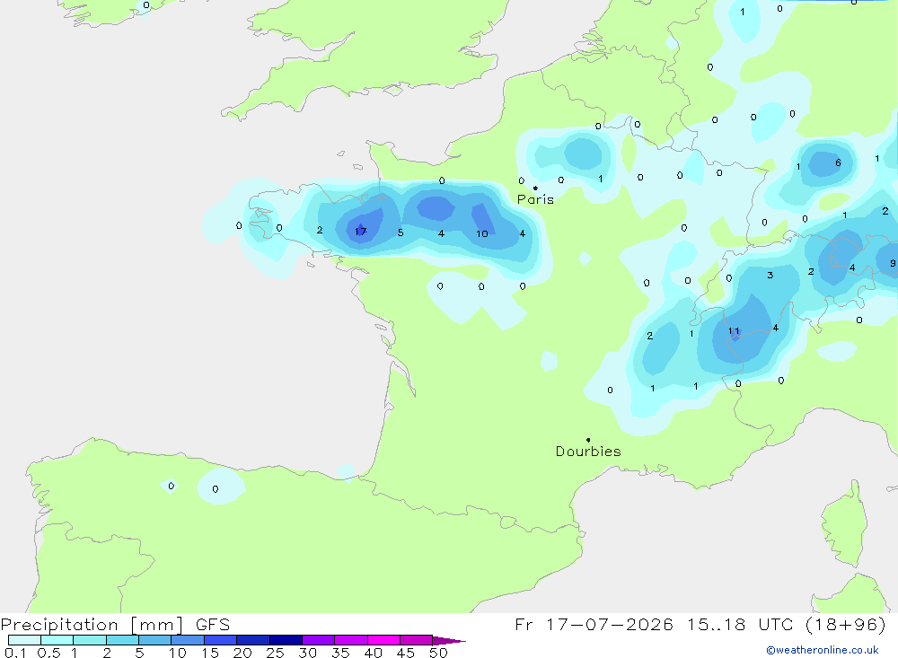Click the '(18+96)' forecast hour text
This screenshot has height=658, width=898.
coord(845,624)
